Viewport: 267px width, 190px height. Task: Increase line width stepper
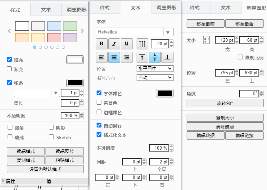tap(82, 91)
